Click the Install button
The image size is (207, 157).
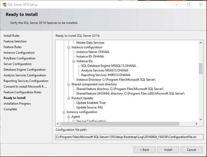(168, 150)
